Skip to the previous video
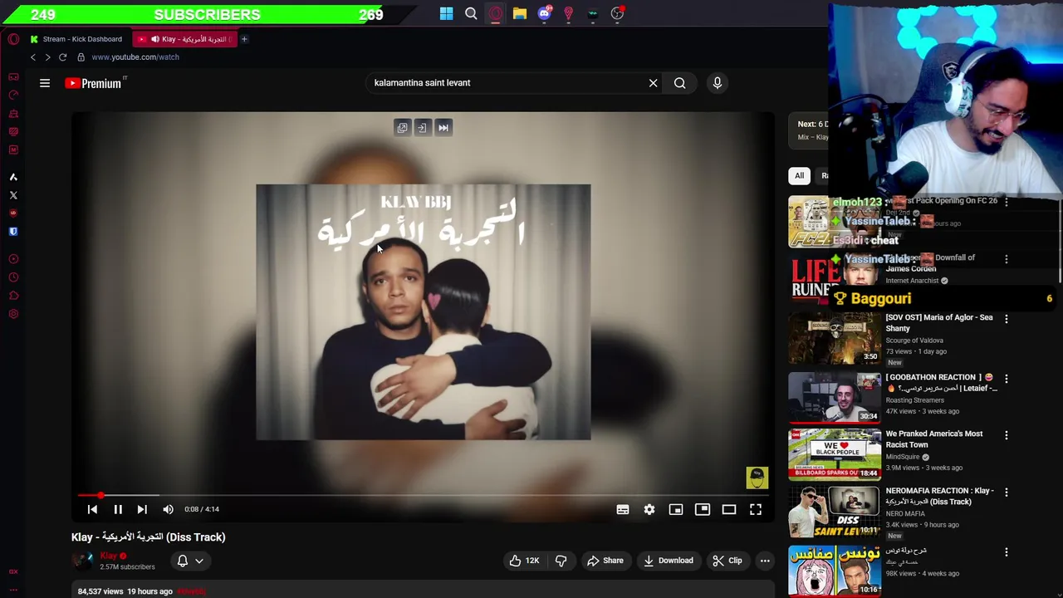 pos(92,509)
